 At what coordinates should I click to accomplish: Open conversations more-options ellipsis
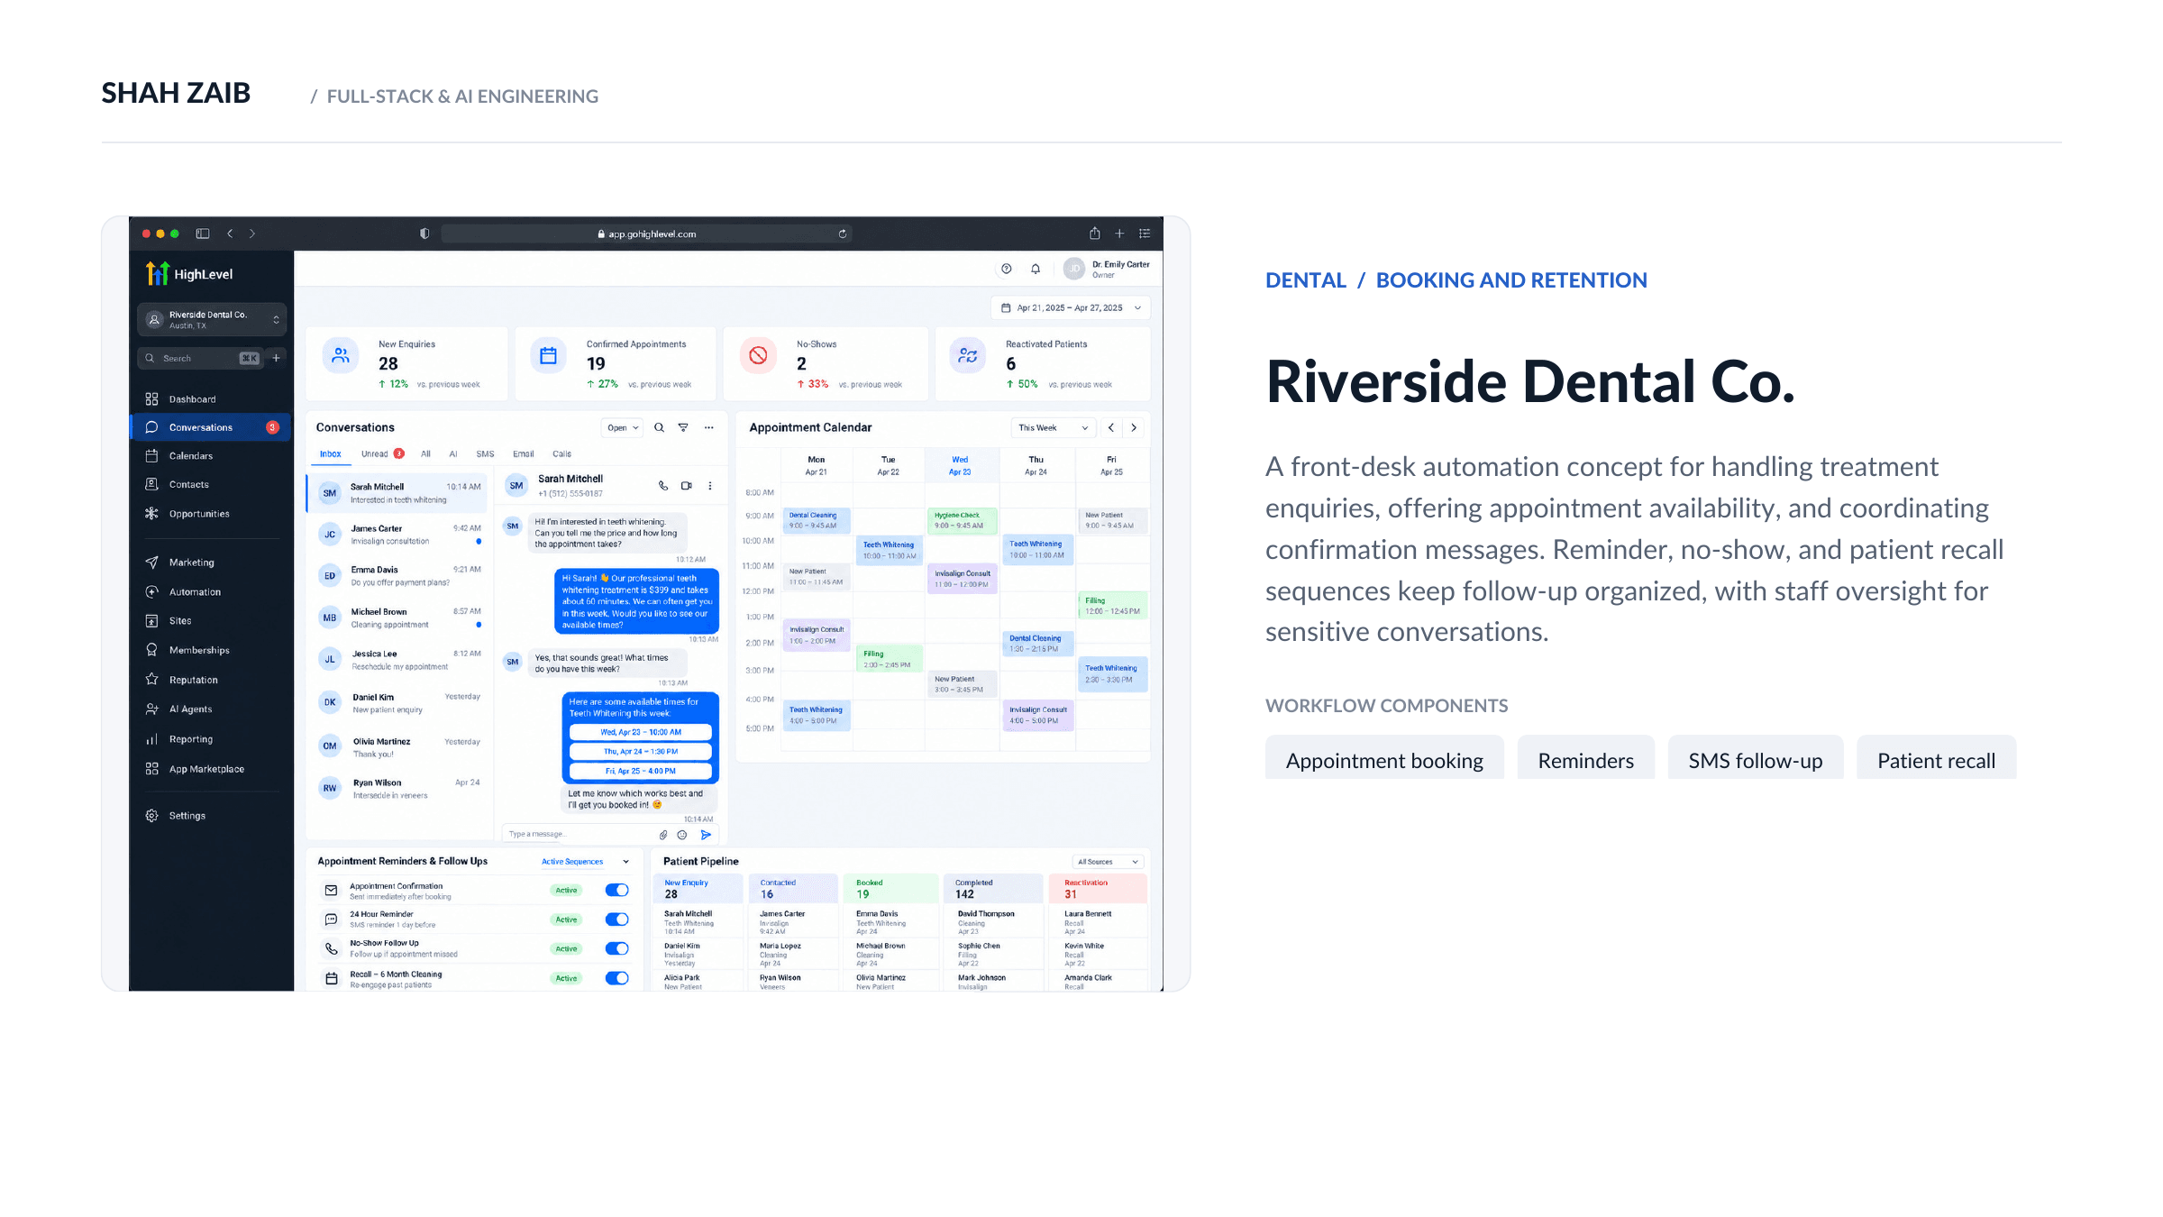click(709, 427)
